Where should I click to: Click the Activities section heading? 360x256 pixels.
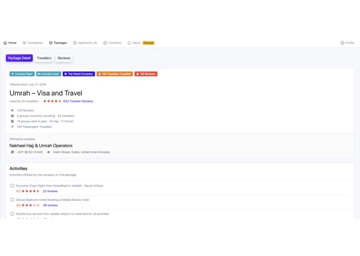pyautogui.click(x=18, y=168)
